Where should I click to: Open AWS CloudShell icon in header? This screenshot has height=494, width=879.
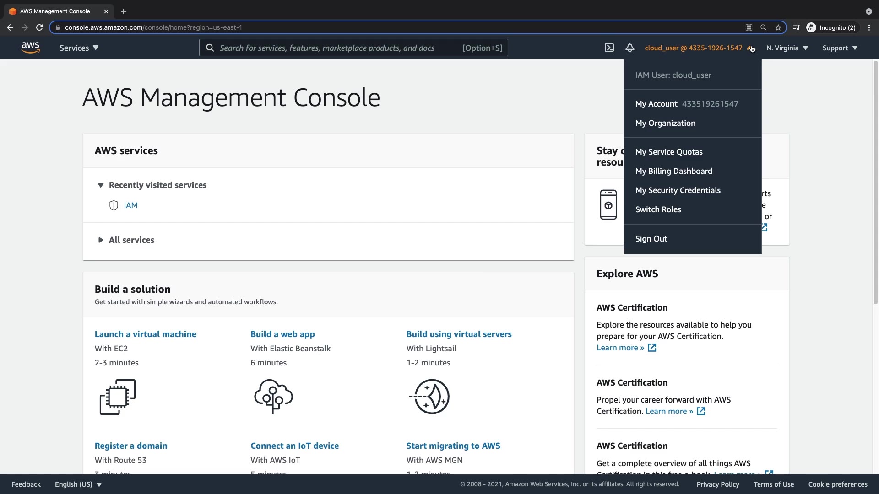(609, 48)
